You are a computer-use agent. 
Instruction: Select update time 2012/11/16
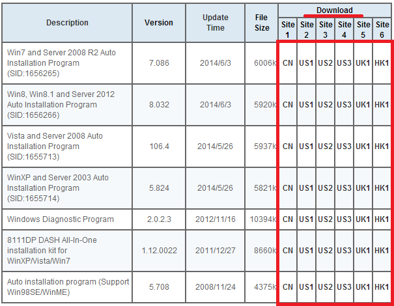coord(216,219)
